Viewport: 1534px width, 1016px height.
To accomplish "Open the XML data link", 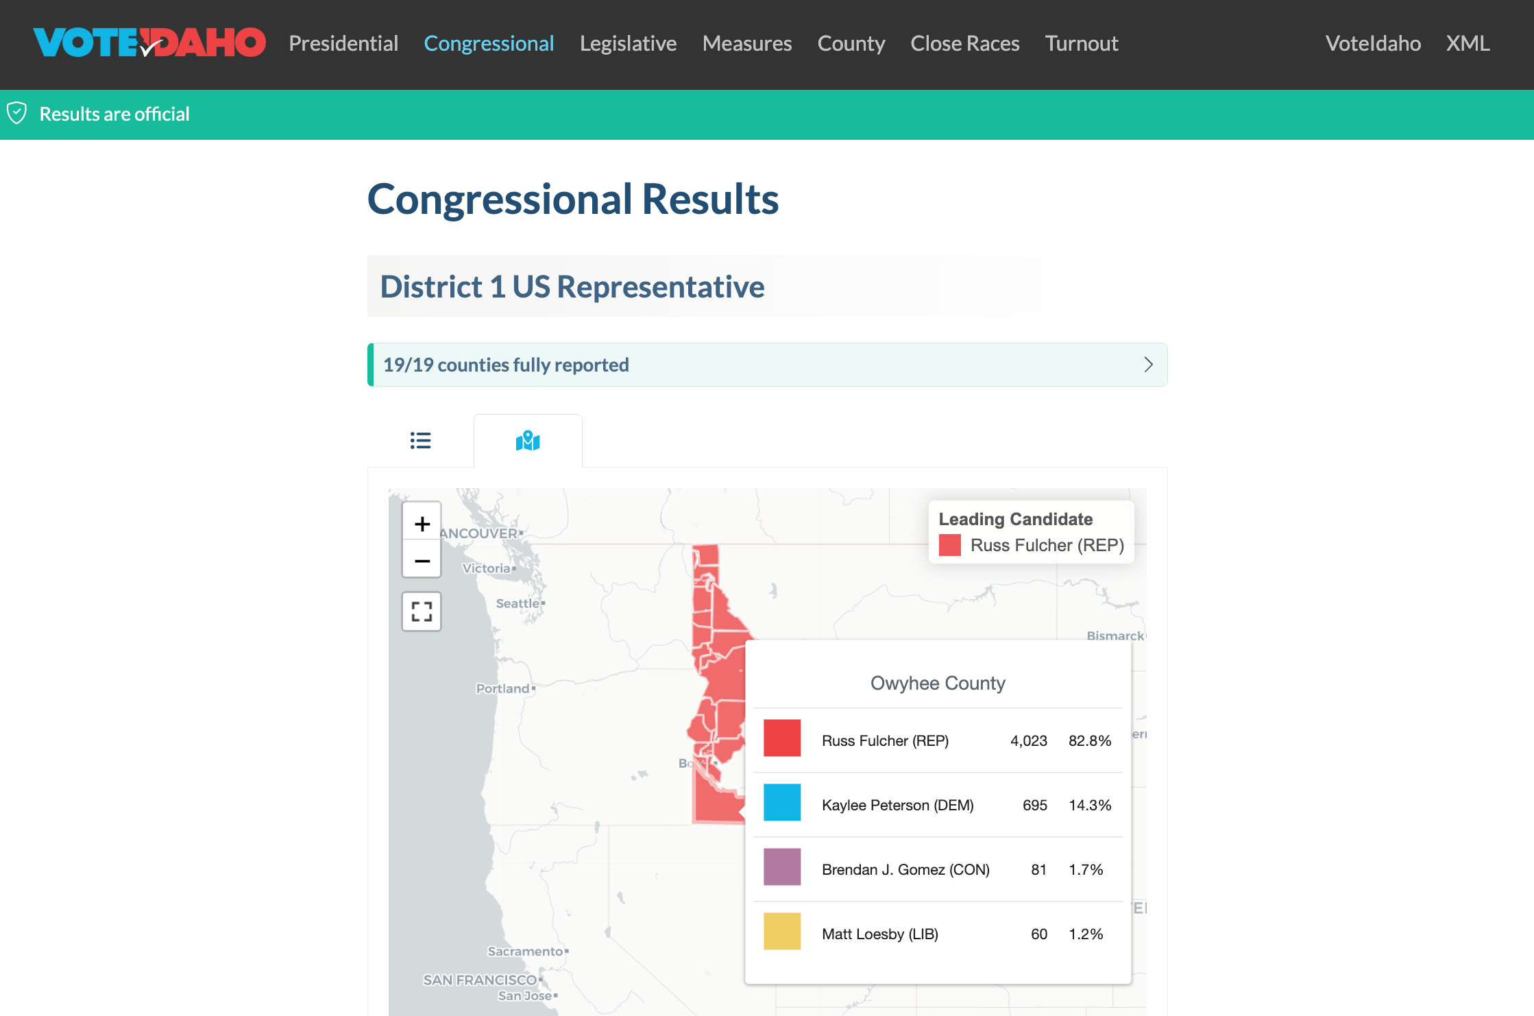I will coord(1468,43).
